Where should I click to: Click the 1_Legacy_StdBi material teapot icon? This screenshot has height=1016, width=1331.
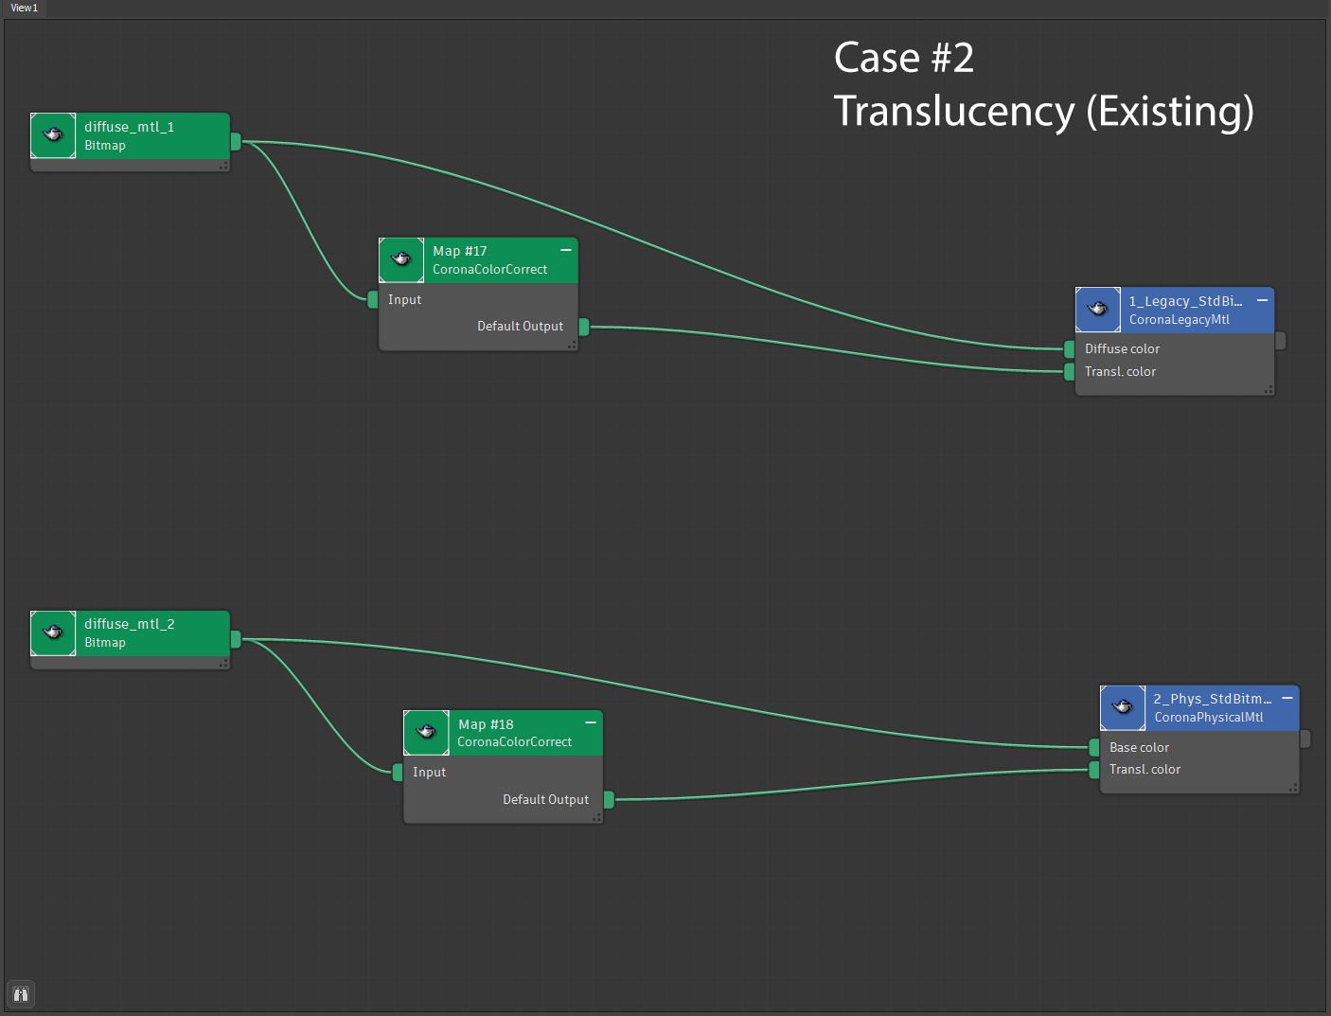1098,310
